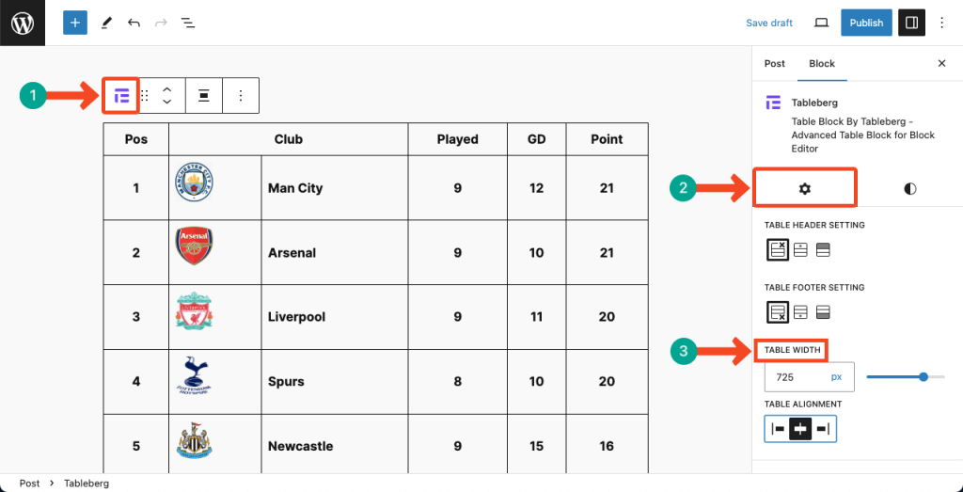Switch to the Post tab
The height and width of the screenshot is (492, 963).
pos(775,63)
